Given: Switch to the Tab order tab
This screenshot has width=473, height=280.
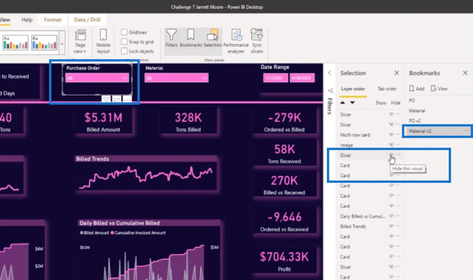Looking at the screenshot, I should 387,89.
